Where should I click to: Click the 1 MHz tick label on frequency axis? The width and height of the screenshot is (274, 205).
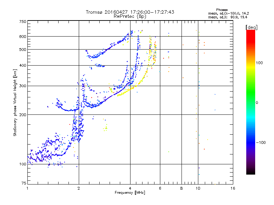point(27,188)
